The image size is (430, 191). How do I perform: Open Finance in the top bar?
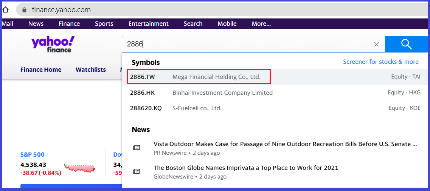[x=69, y=24]
